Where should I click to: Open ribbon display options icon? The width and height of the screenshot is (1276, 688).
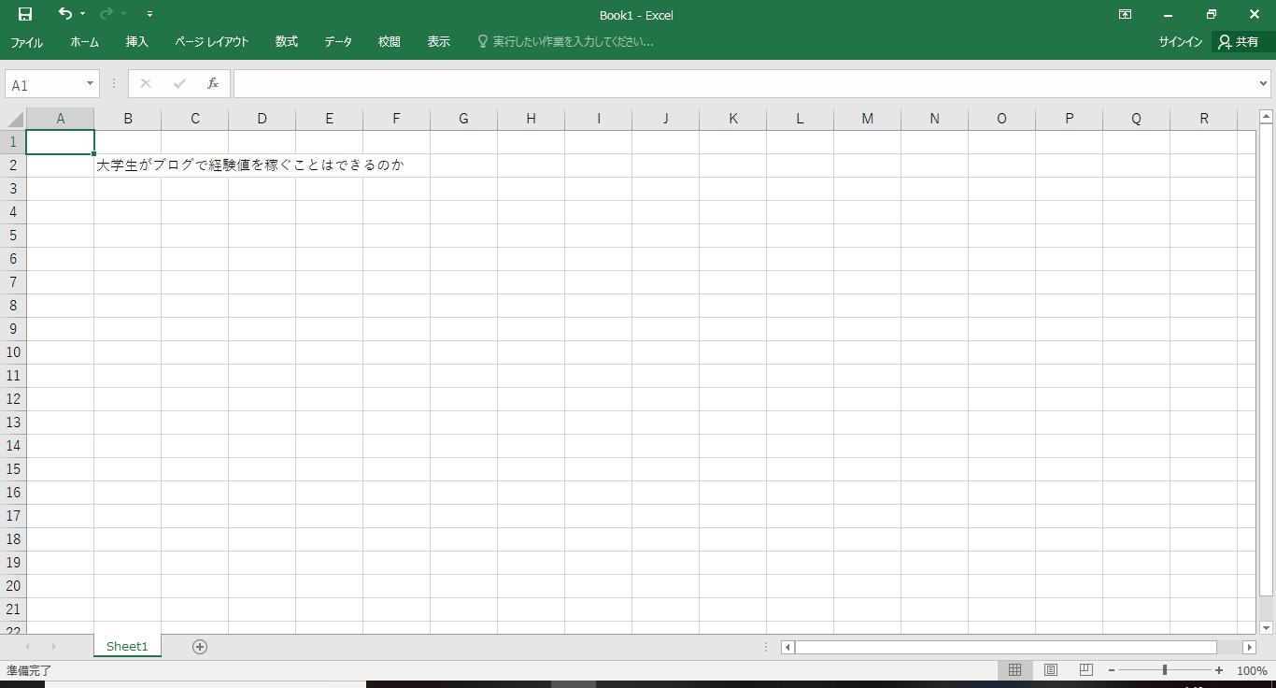[x=1126, y=14]
